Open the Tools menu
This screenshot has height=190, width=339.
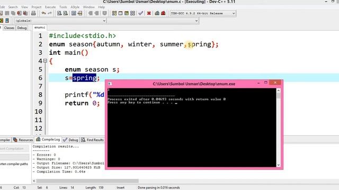point(63,7)
